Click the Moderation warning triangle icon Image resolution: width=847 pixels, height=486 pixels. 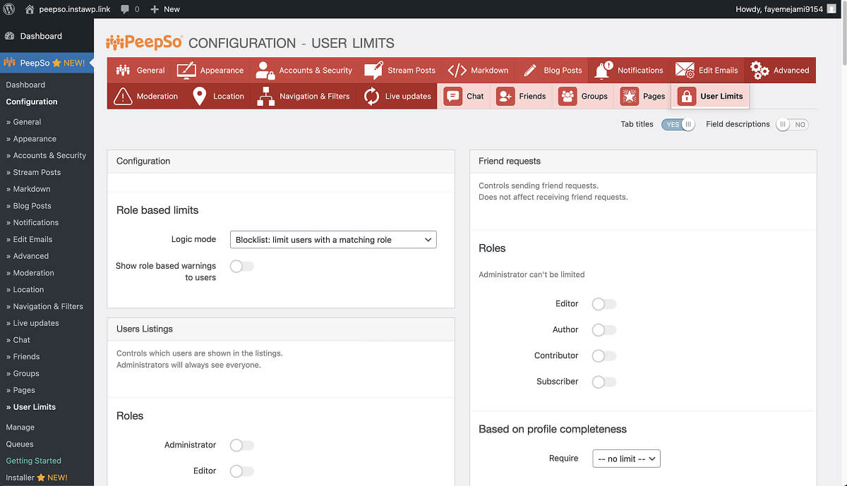click(x=123, y=96)
